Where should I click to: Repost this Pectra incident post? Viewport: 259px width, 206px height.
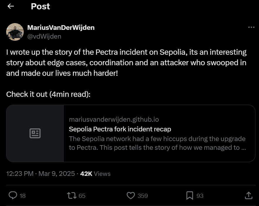pos(72,195)
